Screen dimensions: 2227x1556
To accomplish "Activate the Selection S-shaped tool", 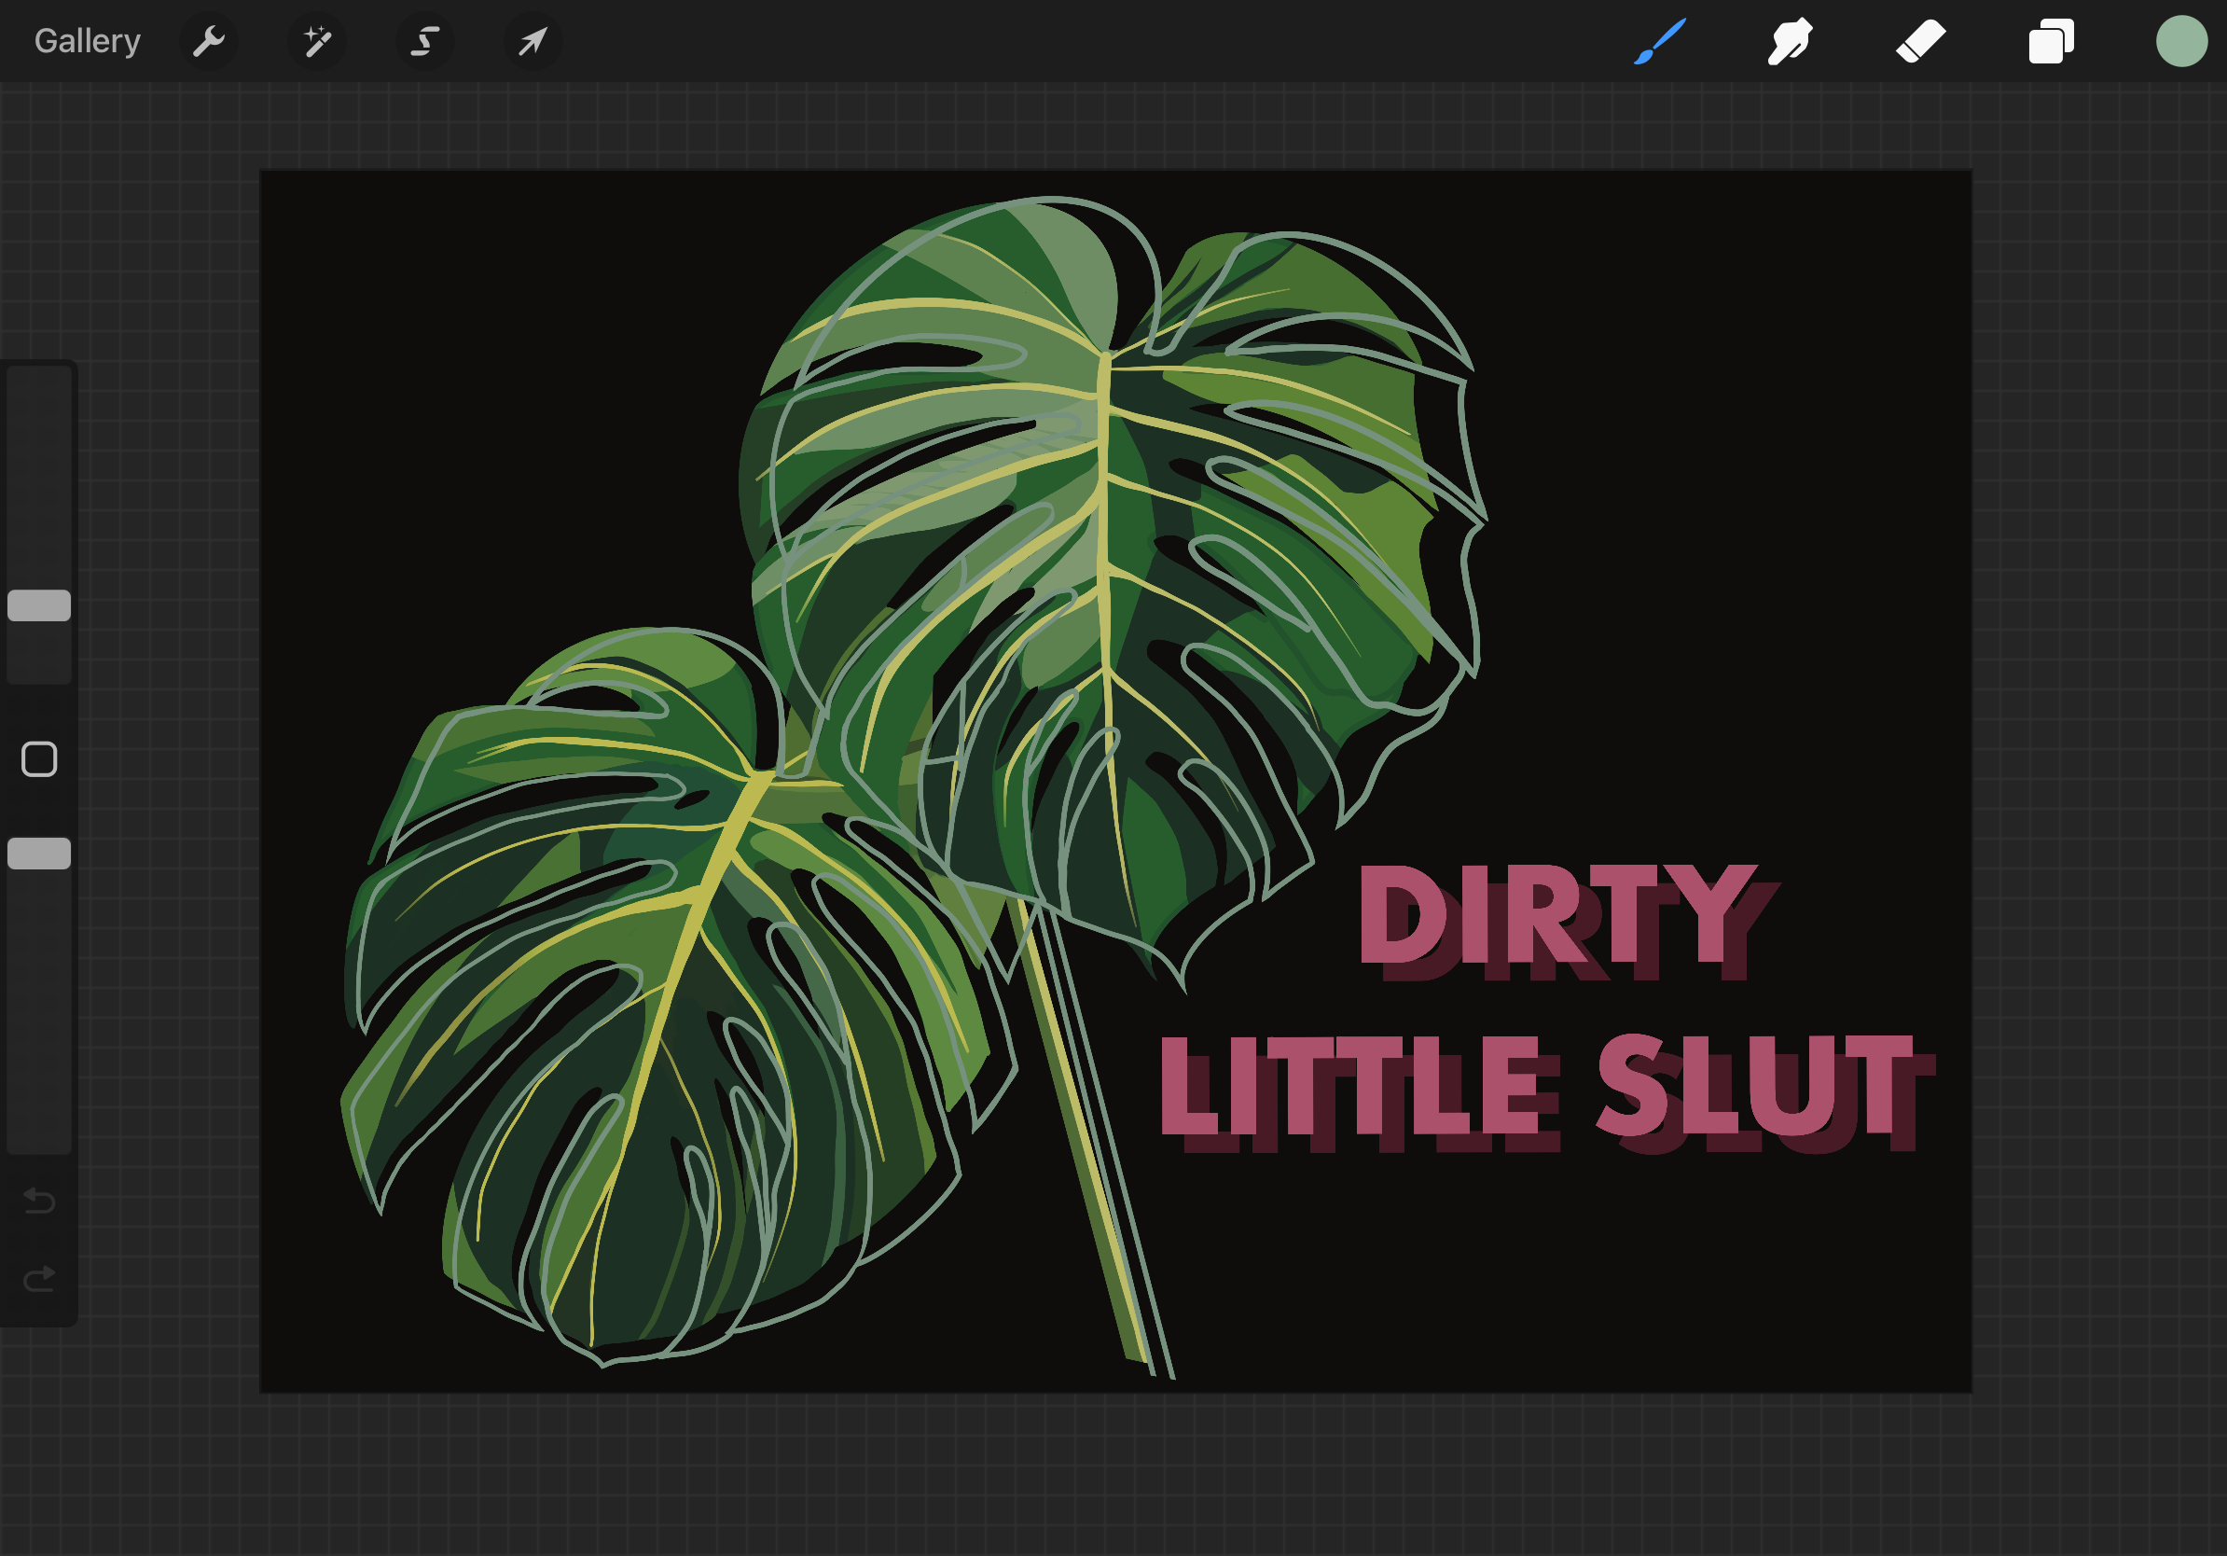I will 425,42.
